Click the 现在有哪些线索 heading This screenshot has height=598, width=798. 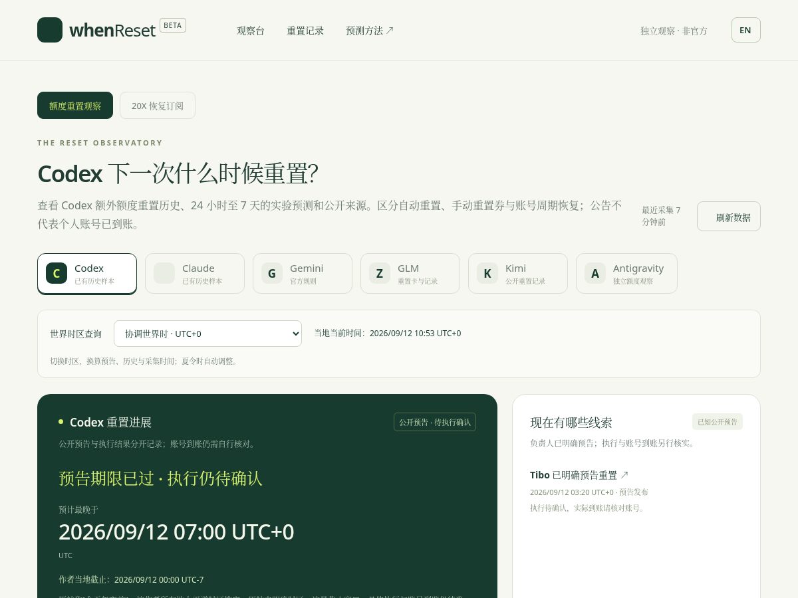click(x=571, y=423)
